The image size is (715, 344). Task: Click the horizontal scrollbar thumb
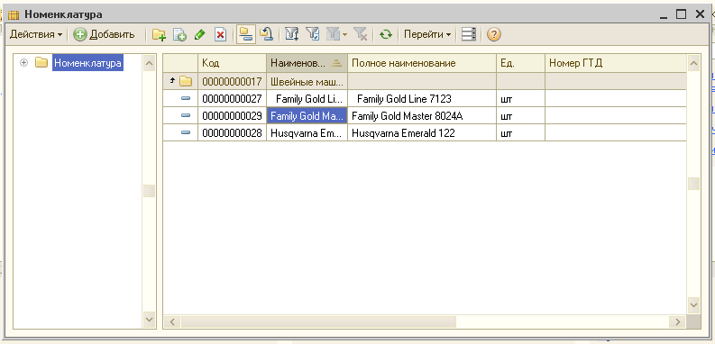pos(318,321)
